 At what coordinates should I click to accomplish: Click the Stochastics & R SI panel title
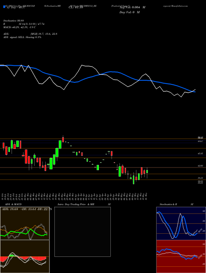[176, 204]
